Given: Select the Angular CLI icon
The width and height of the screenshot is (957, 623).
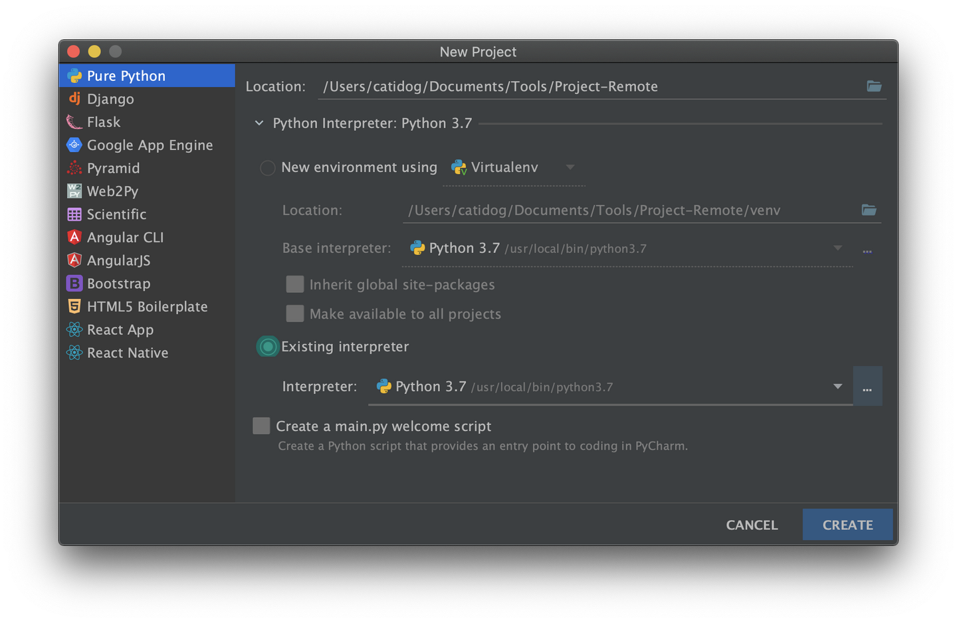Looking at the screenshot, I should [x=74, y=237].
